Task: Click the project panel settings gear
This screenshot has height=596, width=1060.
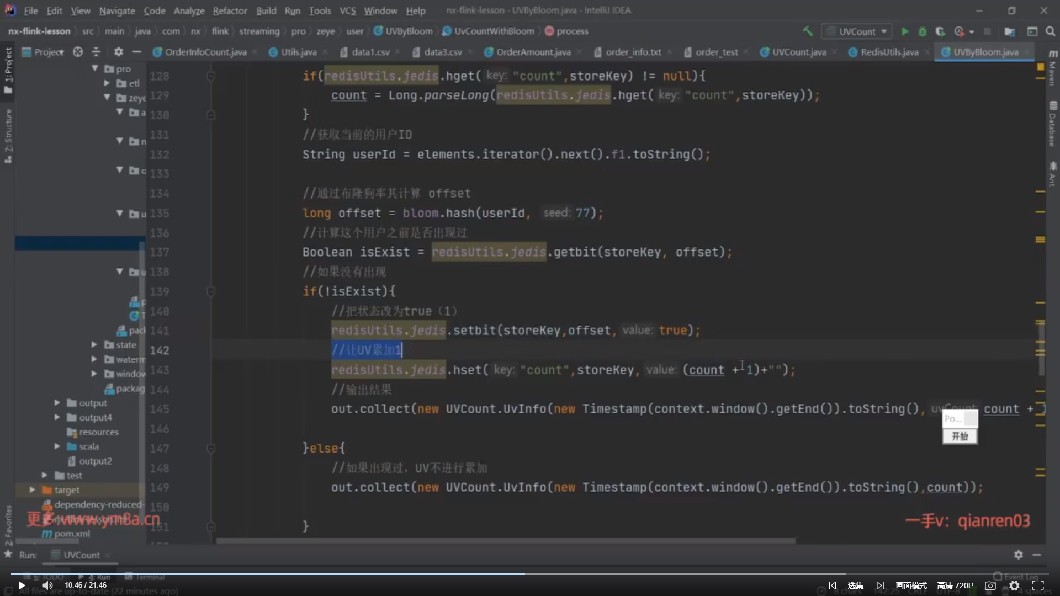Action: pyautogui.click(x=118, y=52)
